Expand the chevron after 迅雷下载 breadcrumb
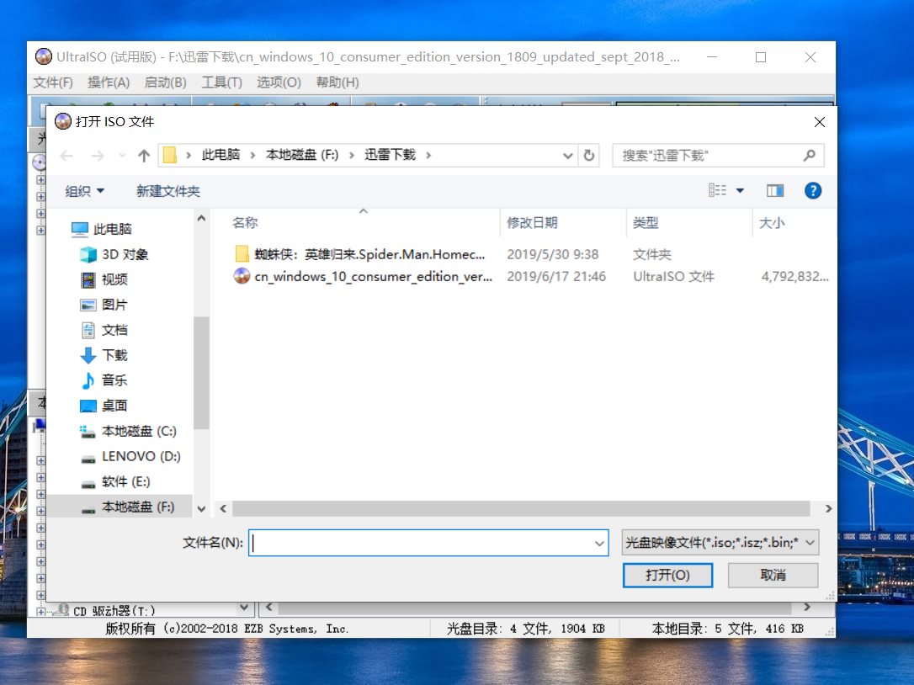The image size is (914, 685). tap(428, 155)
